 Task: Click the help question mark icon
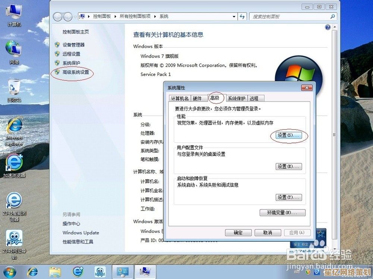(328, 27)
